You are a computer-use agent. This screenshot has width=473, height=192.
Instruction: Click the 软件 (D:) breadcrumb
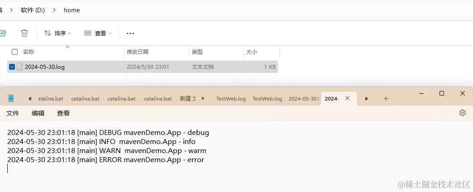(x=33, y=10)
